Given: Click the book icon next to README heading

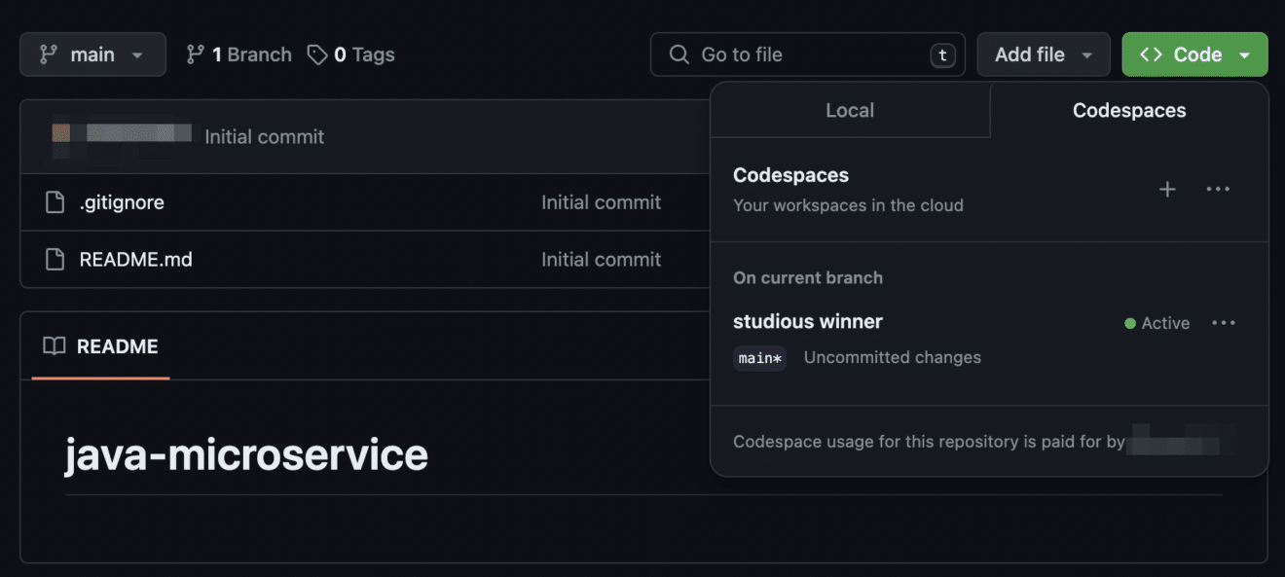Looking at the screenshot, I should click(x=54, y=346).
